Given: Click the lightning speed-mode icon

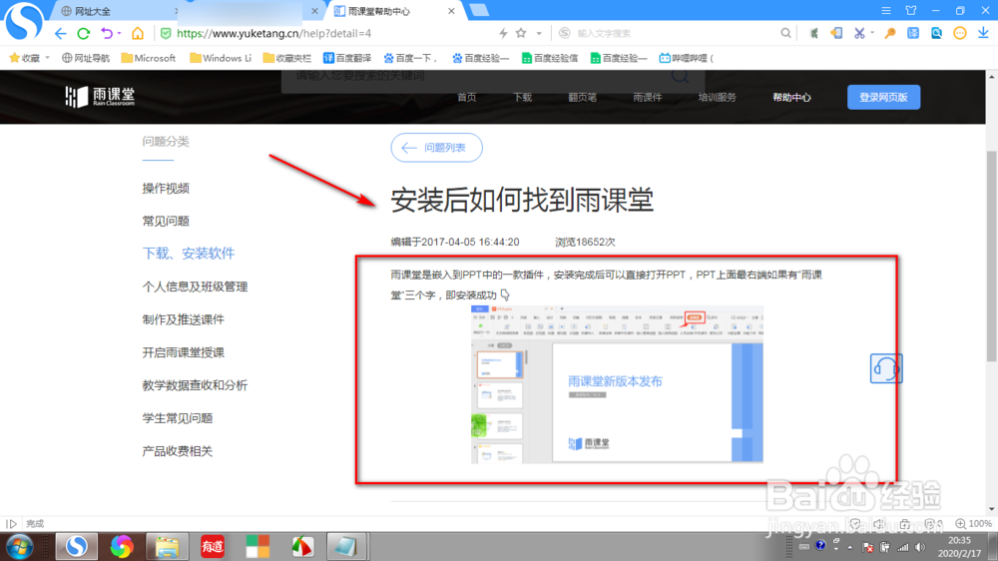Looking at the screenshot, I should click(x=503, y=33).
